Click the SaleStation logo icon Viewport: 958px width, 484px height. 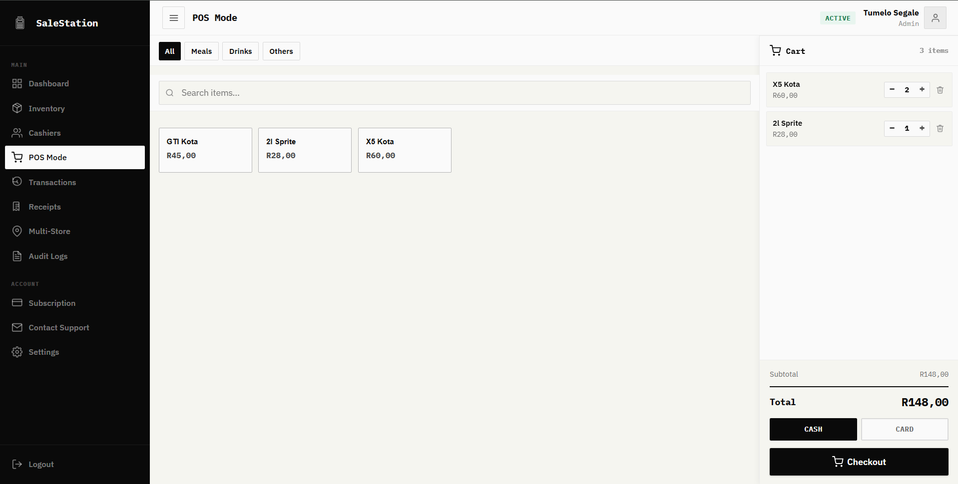20,23
